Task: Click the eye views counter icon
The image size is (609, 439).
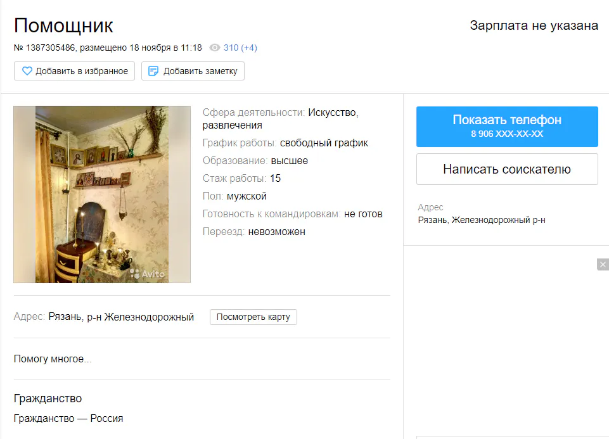Action: [x=214, y=48]
